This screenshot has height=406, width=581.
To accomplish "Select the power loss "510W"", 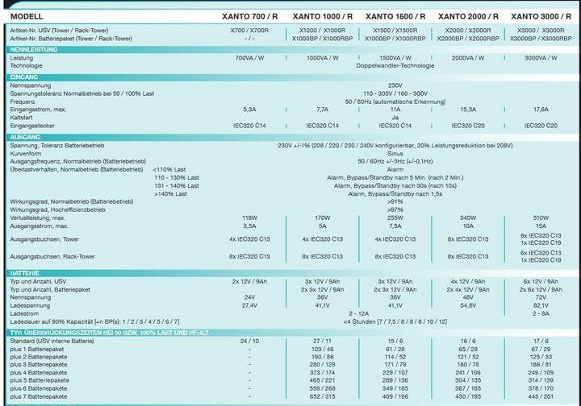I will point(541,217).
